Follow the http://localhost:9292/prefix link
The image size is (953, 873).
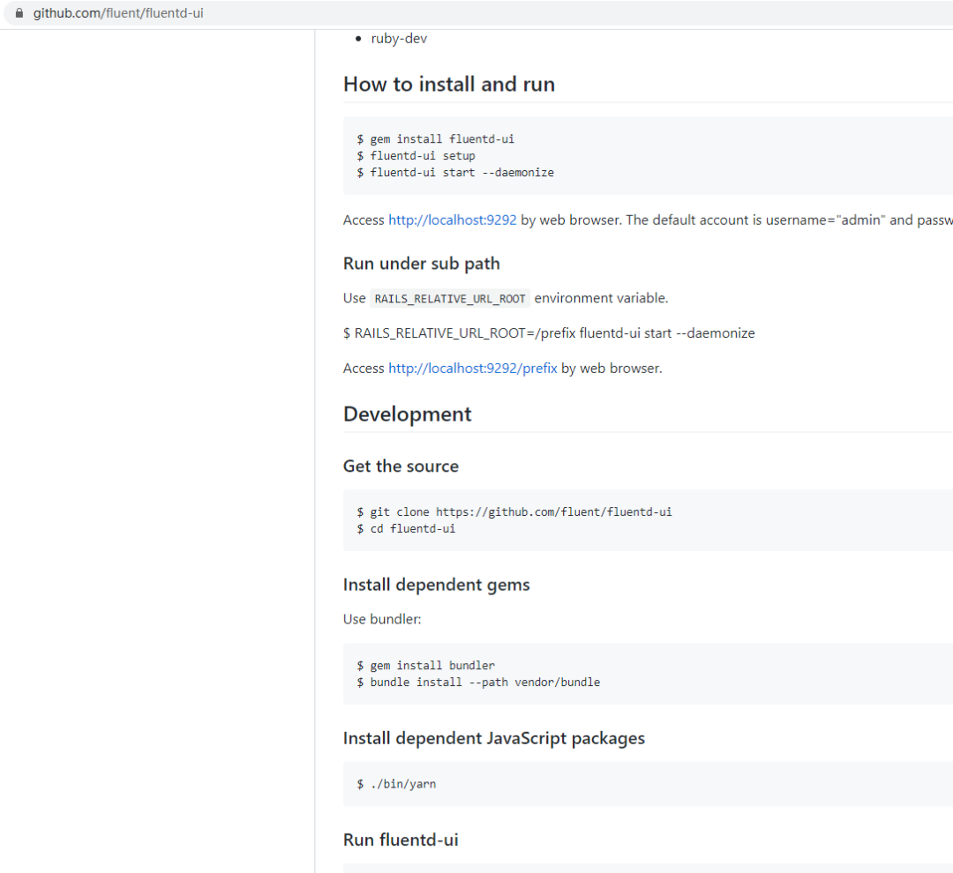pos(472,368)
